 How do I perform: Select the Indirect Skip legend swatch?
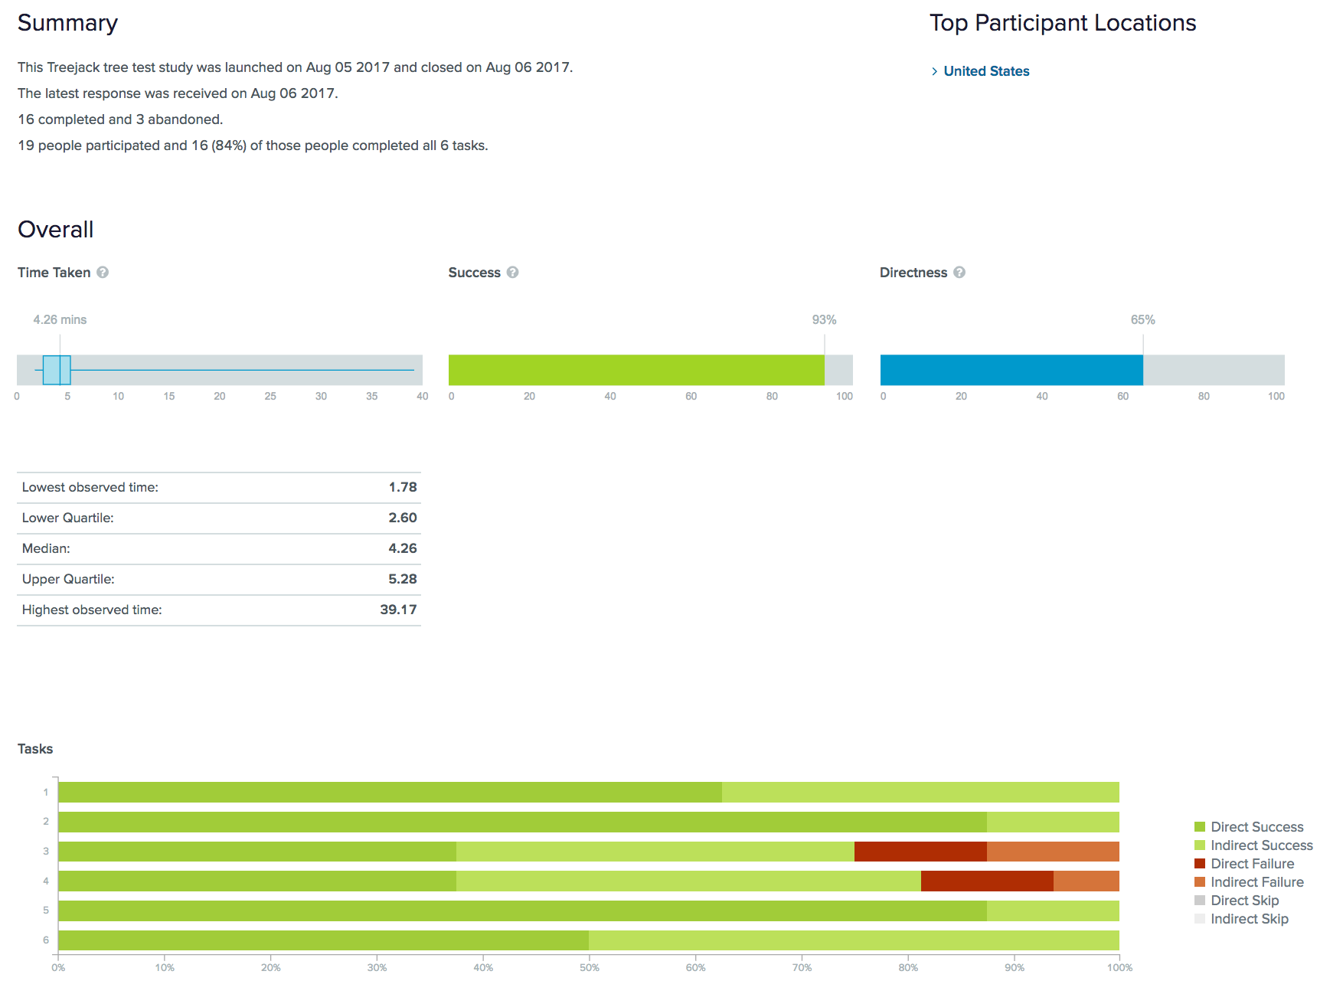[1200, 919]
